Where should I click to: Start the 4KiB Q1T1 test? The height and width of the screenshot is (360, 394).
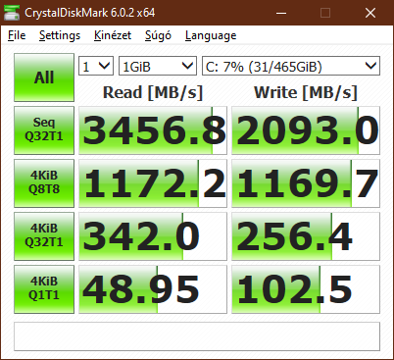[x=44, y=289]
